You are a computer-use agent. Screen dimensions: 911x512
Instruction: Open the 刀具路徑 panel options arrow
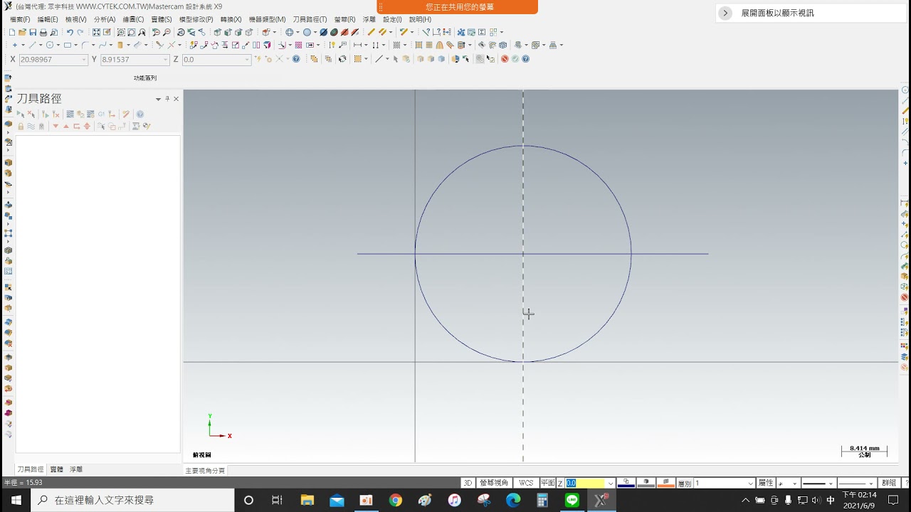(x=159, y=99)
